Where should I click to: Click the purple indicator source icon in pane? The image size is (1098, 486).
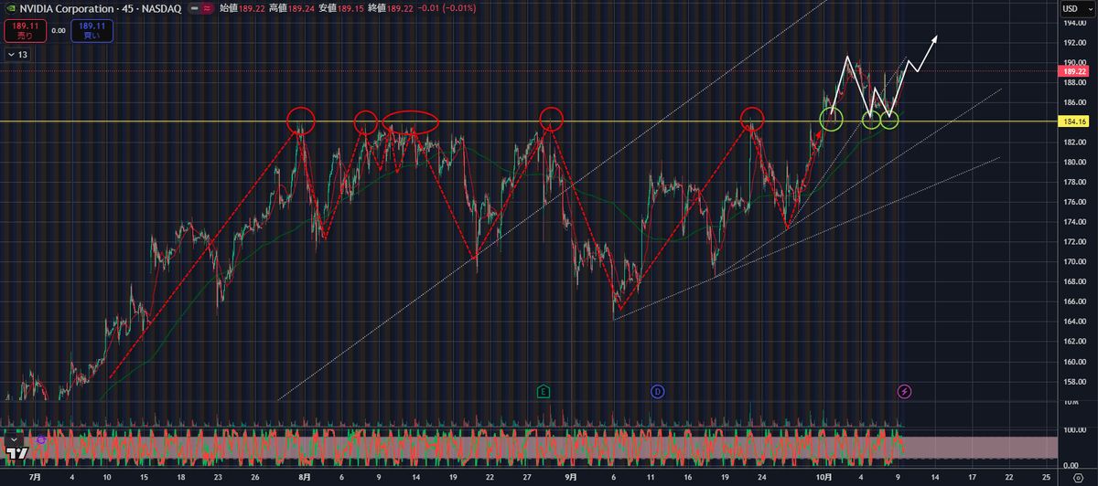(41, 440)
